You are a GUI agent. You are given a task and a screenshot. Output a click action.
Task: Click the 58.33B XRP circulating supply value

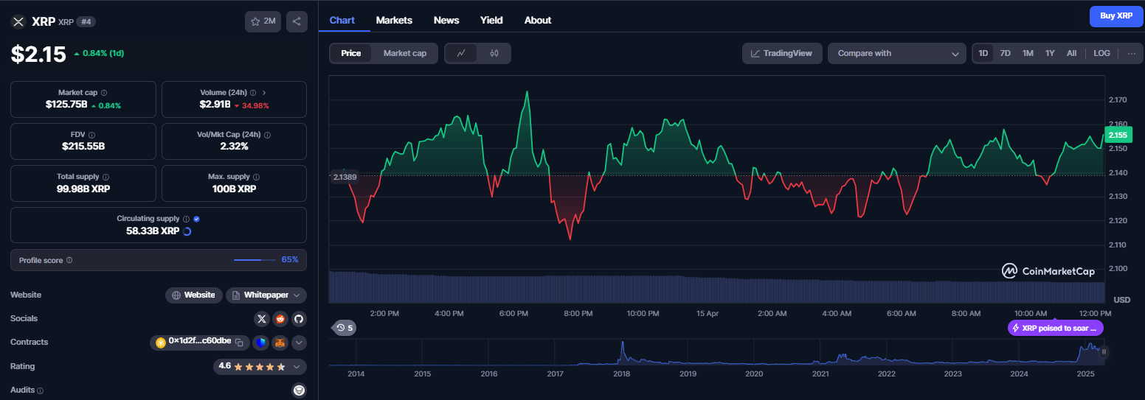(x=153, y=231)
